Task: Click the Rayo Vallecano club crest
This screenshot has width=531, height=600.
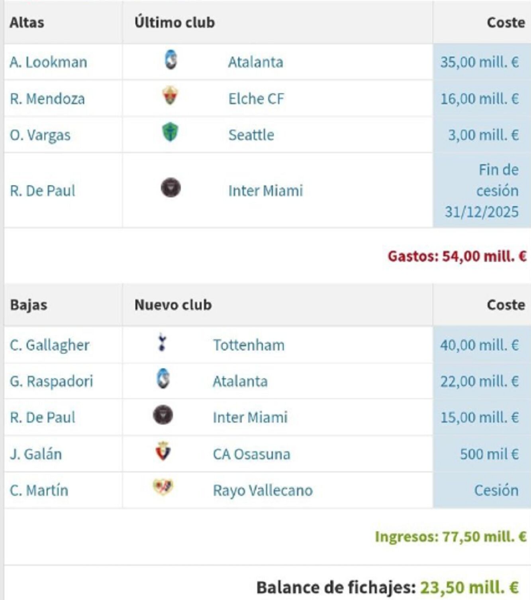Action: pos(163,488)
